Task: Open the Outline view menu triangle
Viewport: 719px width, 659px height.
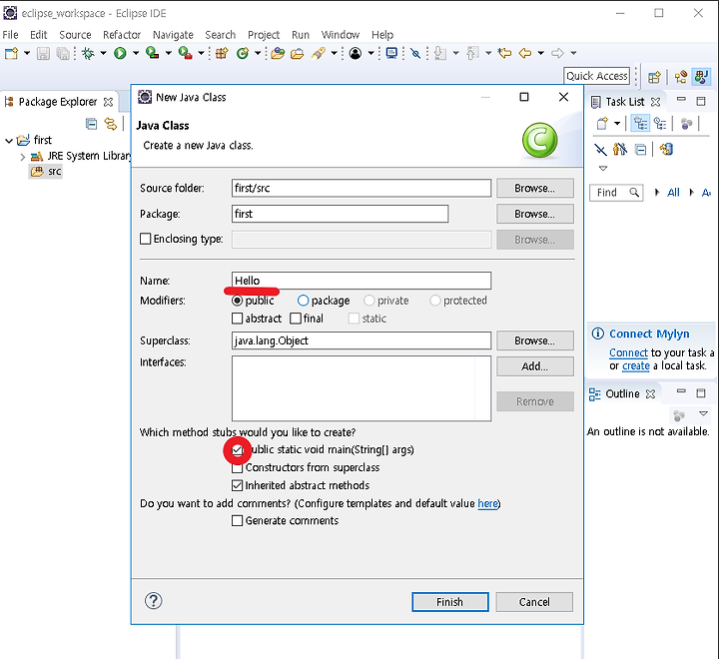Action: pos(703,413)
